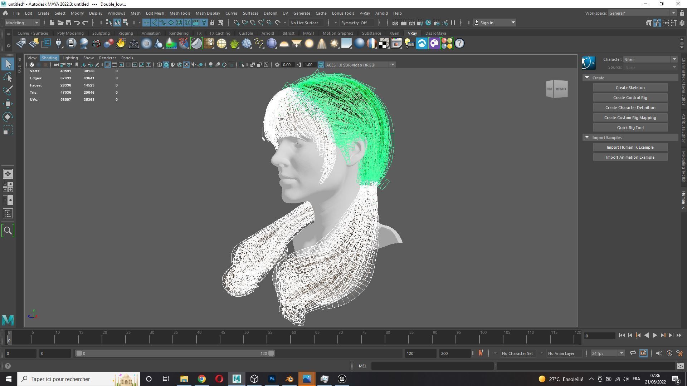Collapse the Import Samples section
687x386 pixels.
(587, 137)
